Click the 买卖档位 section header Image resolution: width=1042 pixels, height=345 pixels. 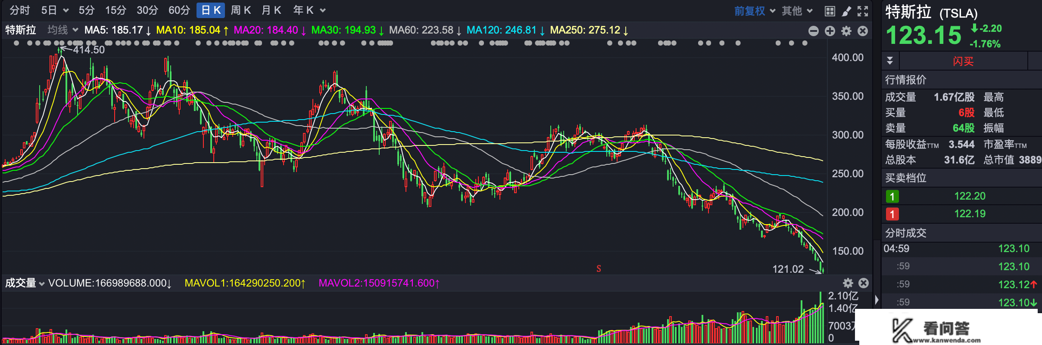(x=906, y=178)
